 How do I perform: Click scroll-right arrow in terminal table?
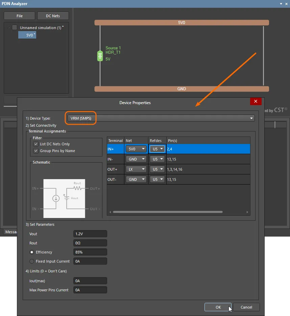pyautogui.click(x=247, y=212)
